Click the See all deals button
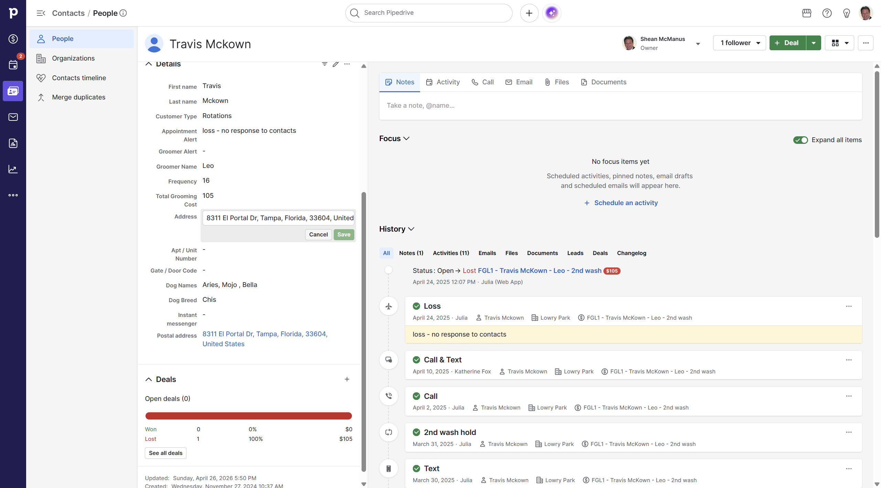This screenshot has height=488, width=881. pyautogui.click(x=165, y=453)
